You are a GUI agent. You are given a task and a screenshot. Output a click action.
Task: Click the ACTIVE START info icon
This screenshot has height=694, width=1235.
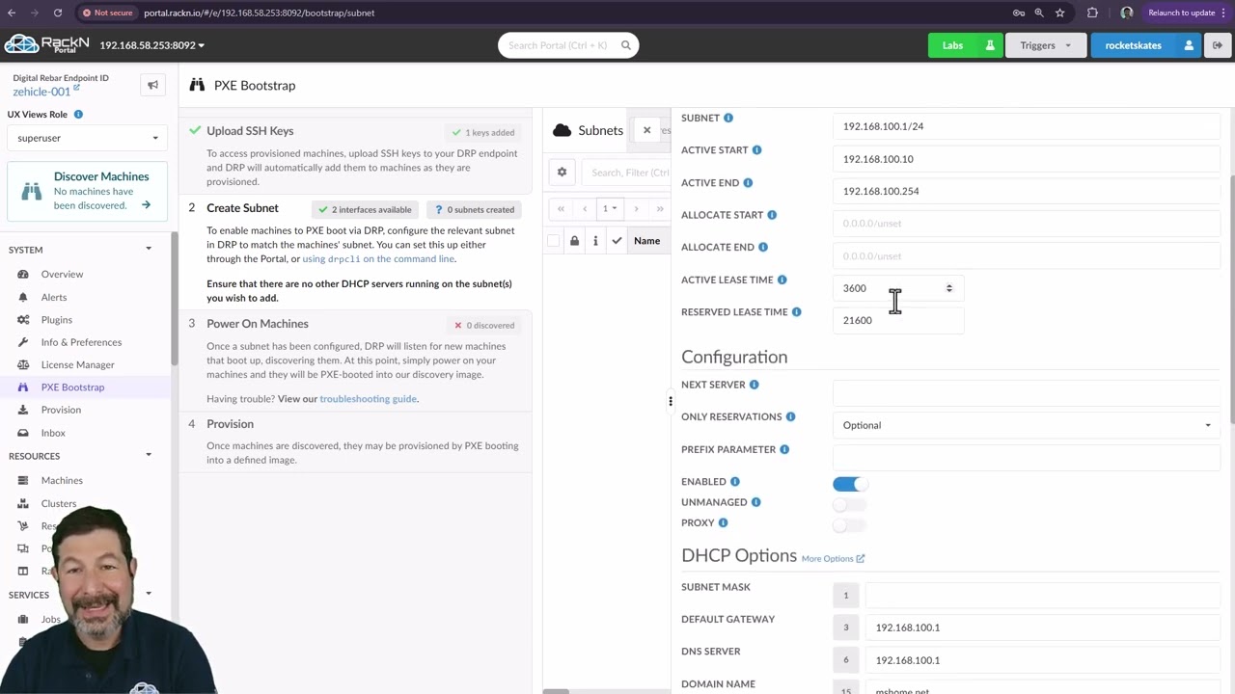click(x=756, y=150)
